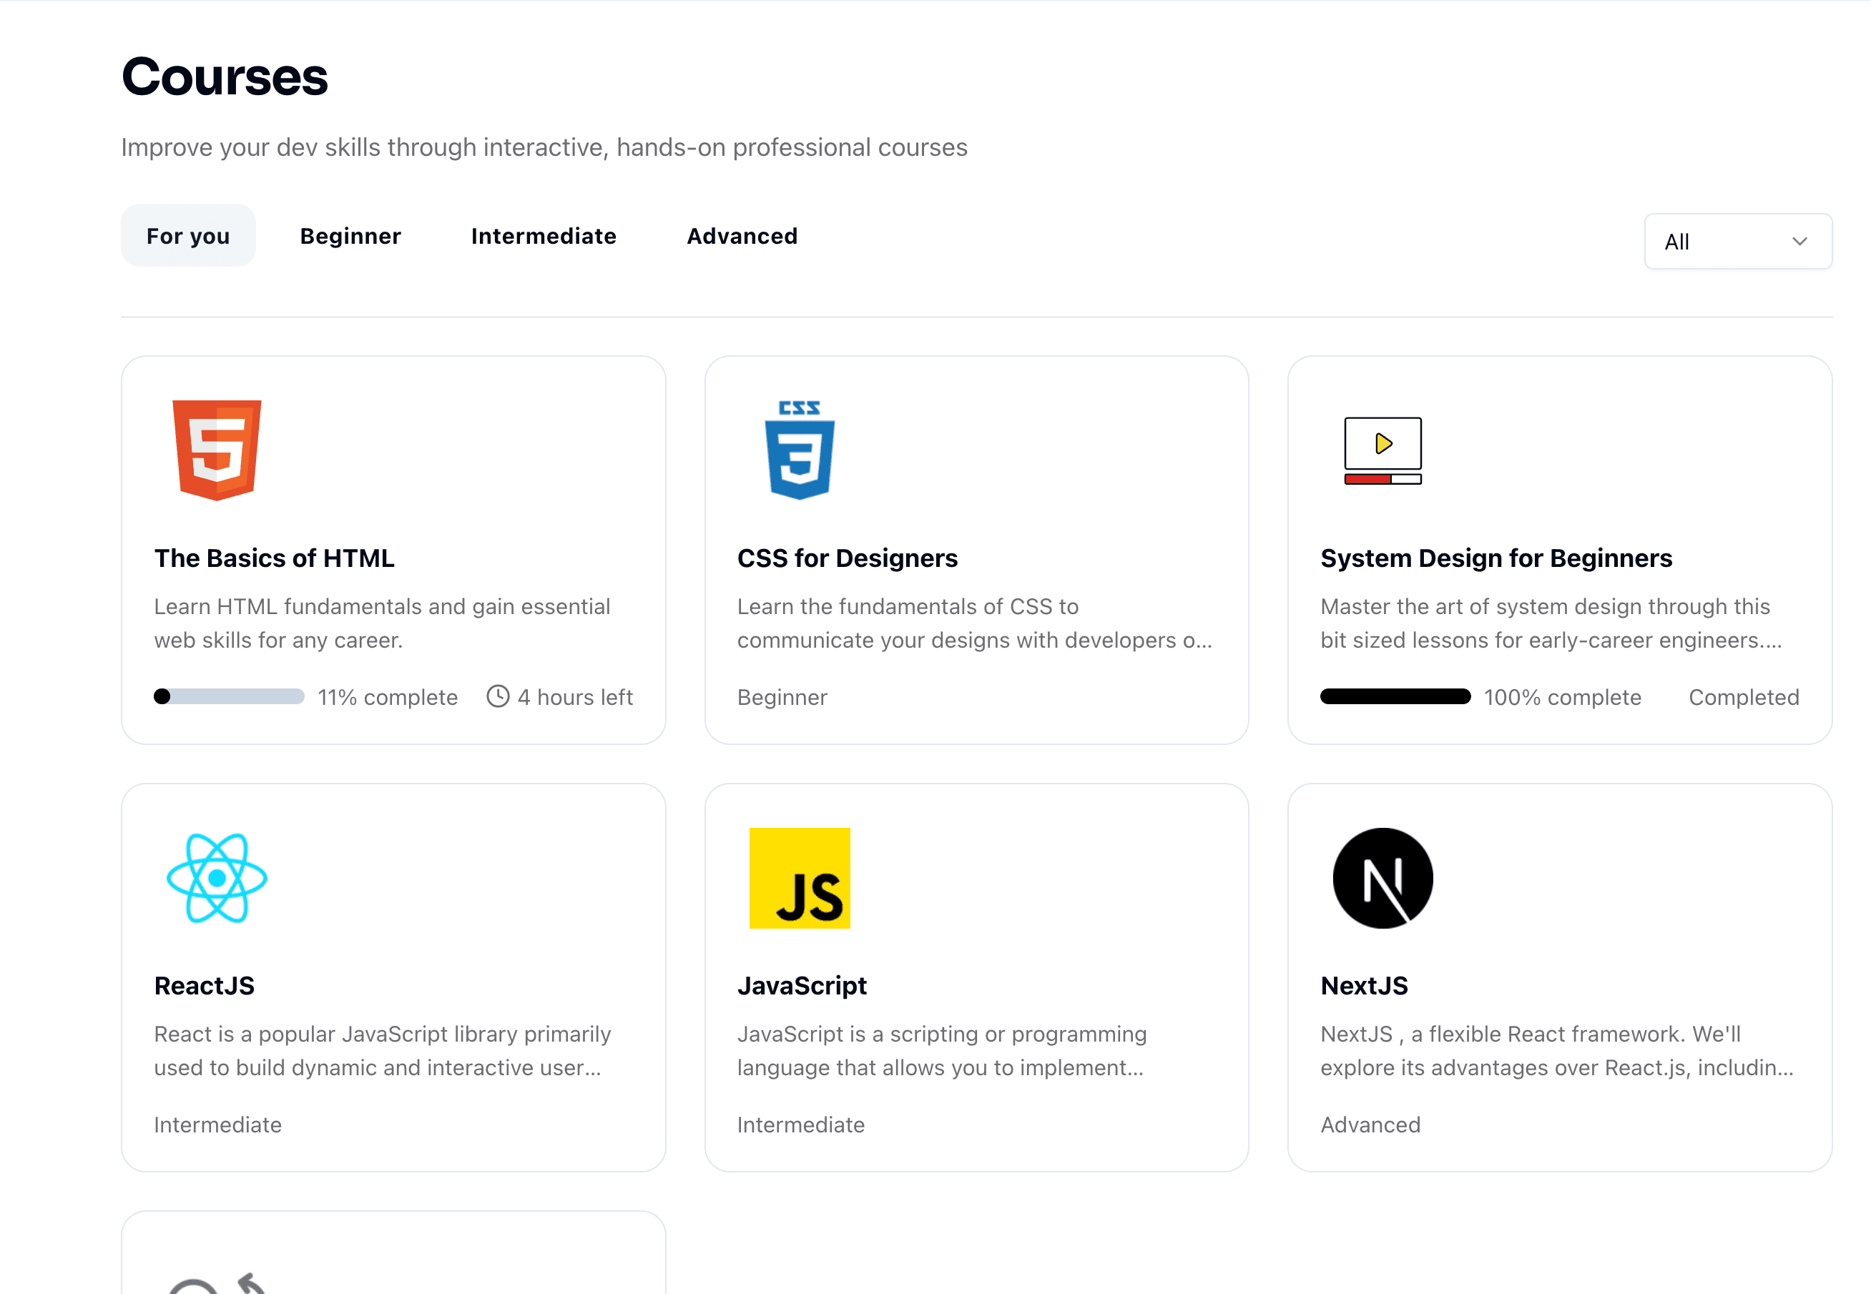Open the All filter dropdown
This screenshot has width=1871, height=1294.
coord(1737,242)
